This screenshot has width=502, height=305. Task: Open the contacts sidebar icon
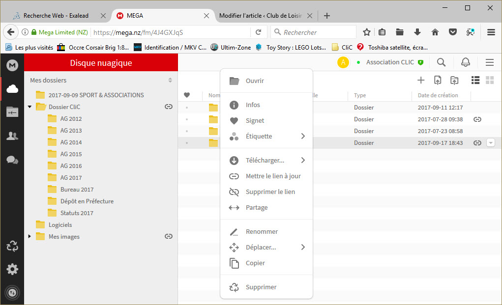(x=12, y=136)
